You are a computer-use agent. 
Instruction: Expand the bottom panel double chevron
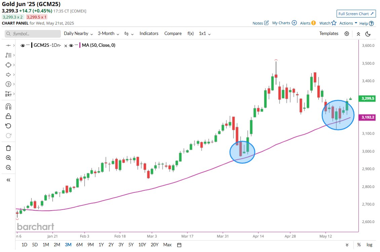(x=347, y=245)
